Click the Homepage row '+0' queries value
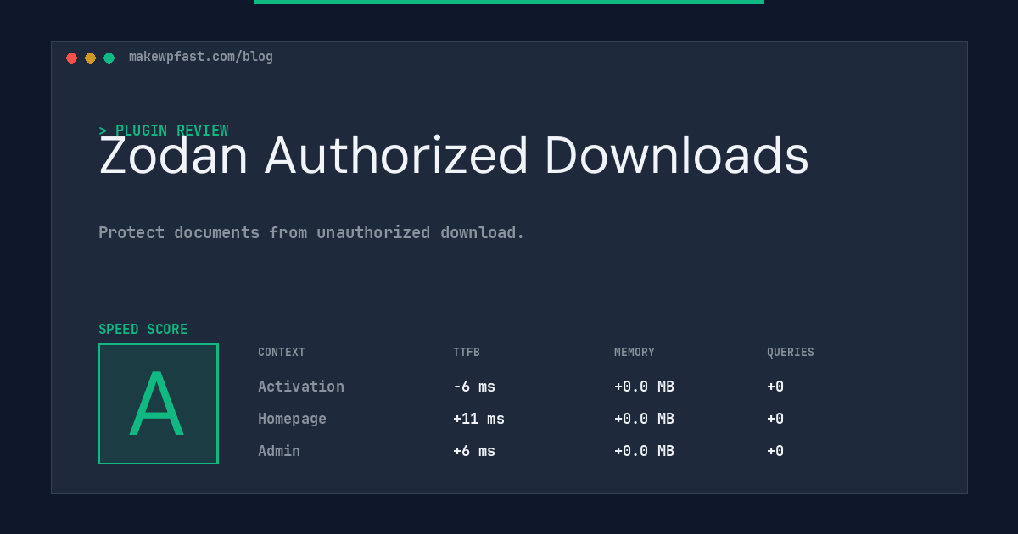 pyautogui.click(x=775, y=419)
